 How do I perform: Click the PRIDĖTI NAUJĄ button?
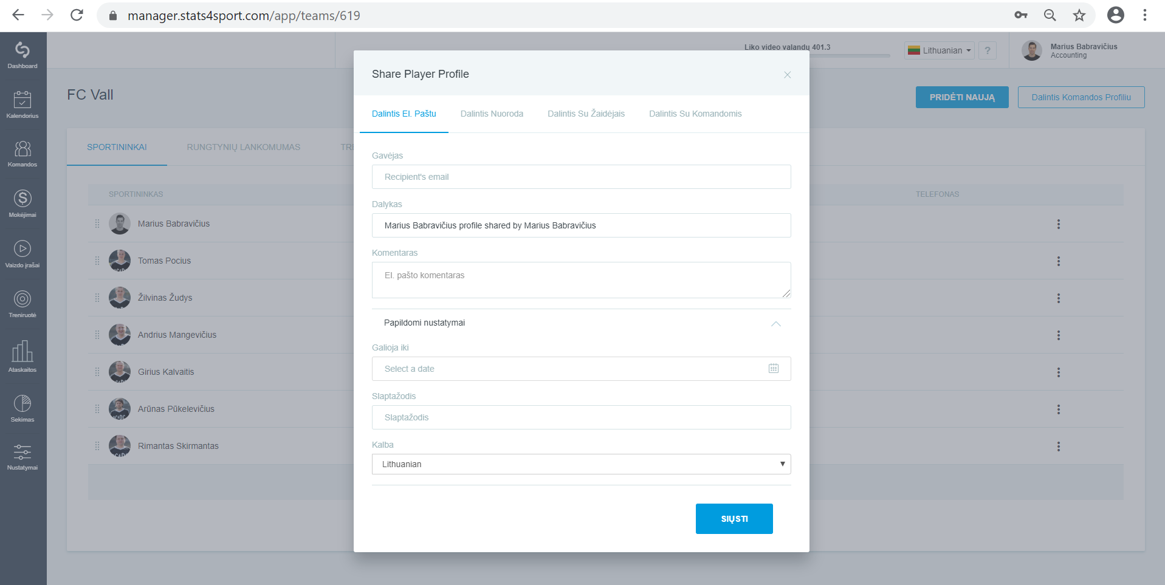(x=962, y=97)
